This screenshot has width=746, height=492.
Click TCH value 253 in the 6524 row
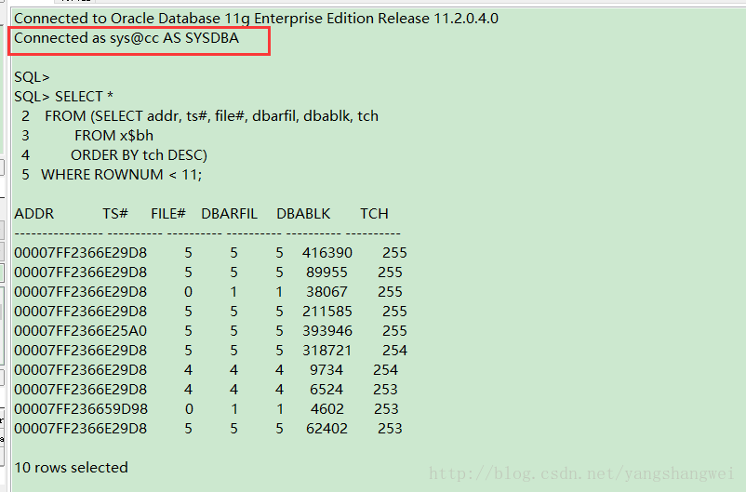click(x=385, y=389)
